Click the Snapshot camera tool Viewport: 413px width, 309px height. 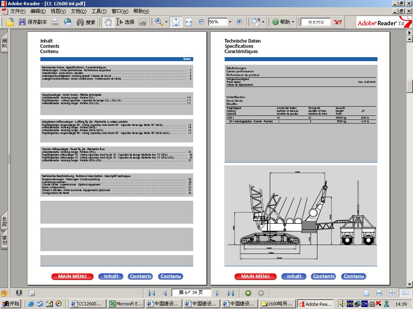click(x=142, y=22)
